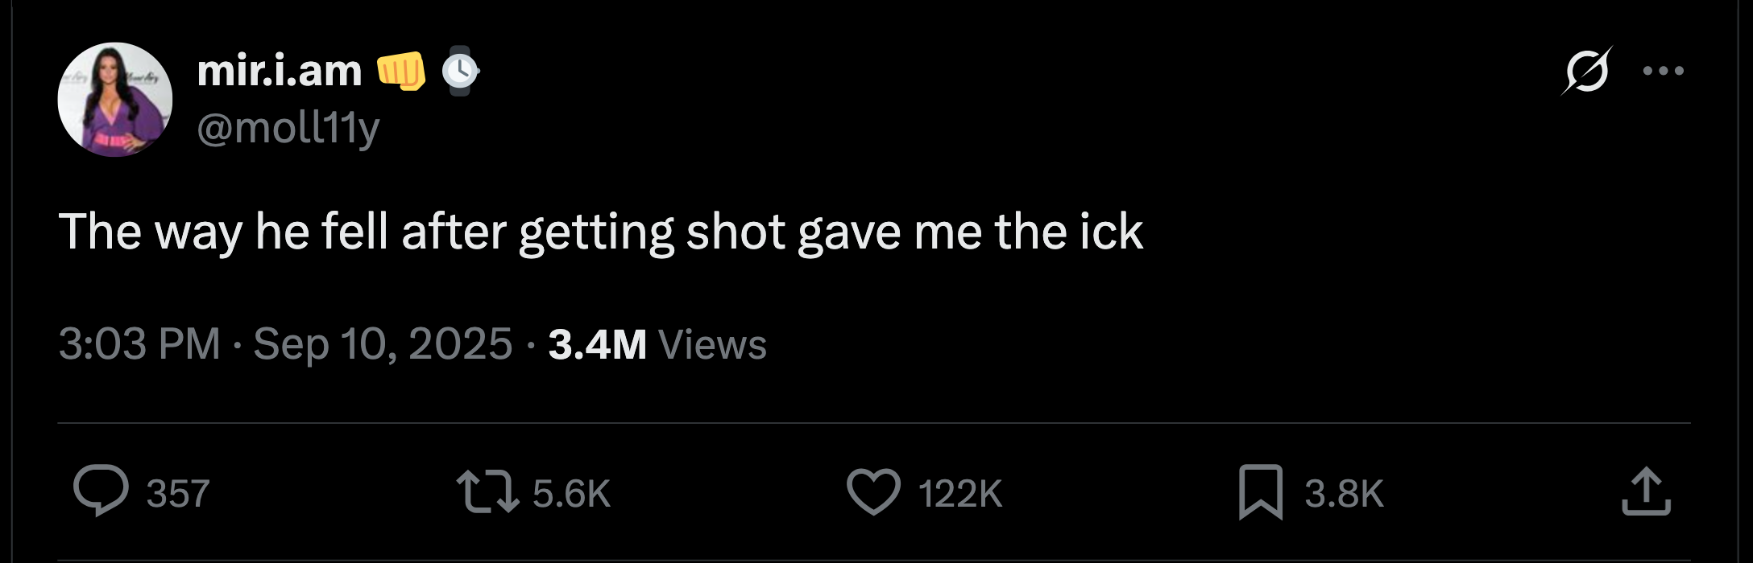Click the 3:03 PM timestamp
Image resolution: width=1753 pixels, height=563 pixels.
(x=139, y=344)
